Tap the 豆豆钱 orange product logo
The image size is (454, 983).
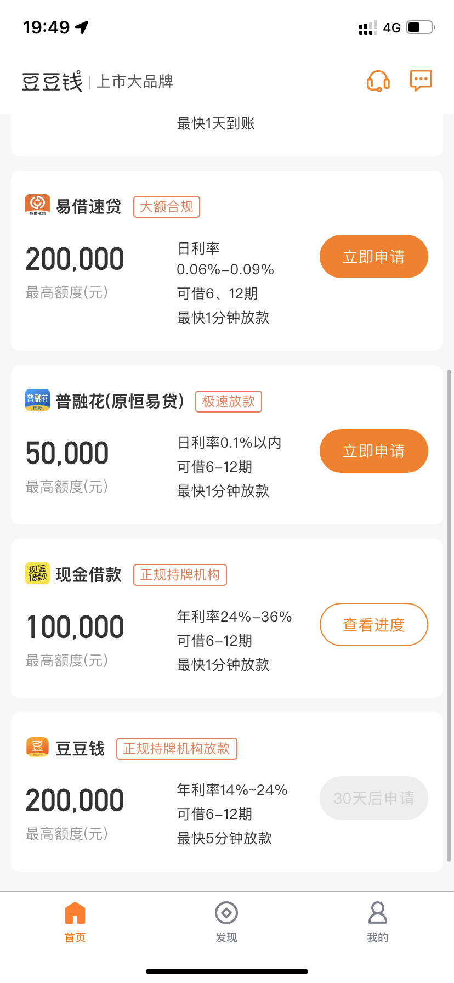point(37,747)
